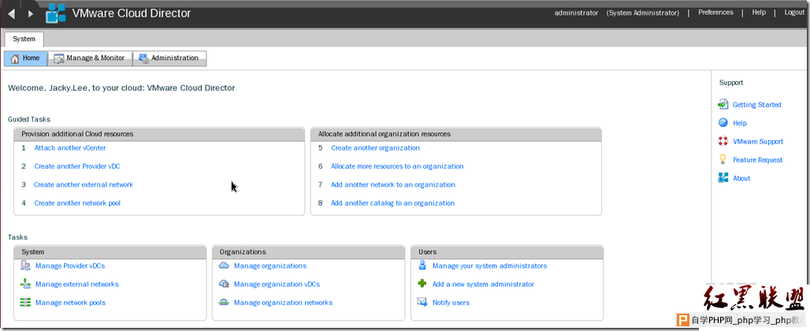Image resolution: width=810 pixels, height=331 pixels.
Task: Open Manage organization vDCs link
Action: [x=277, y=284]
